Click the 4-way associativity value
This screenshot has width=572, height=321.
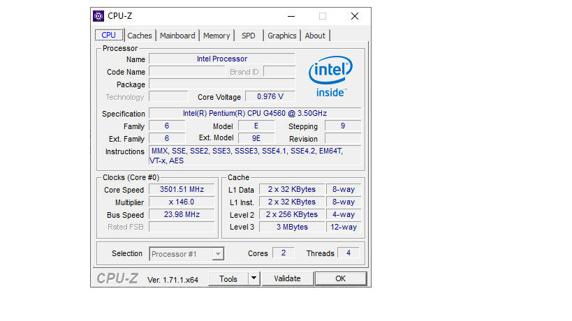click(344, 214)
